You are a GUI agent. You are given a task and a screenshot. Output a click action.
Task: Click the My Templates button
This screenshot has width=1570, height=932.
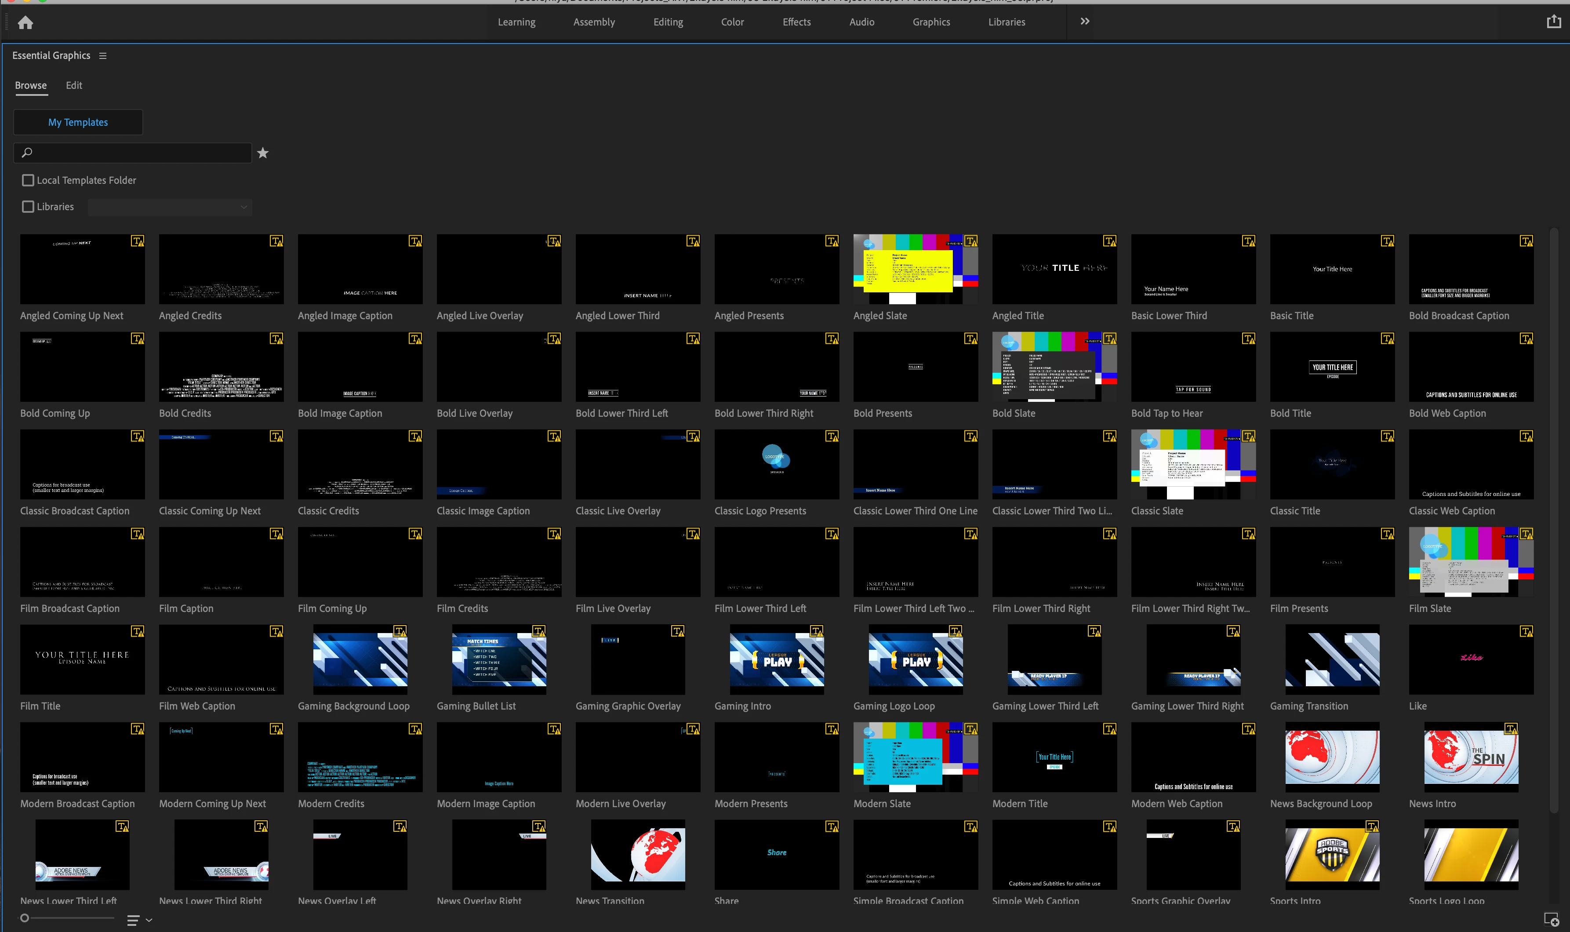tap(78, 123)
